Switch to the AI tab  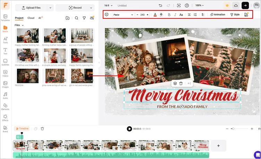coord(41,18)
